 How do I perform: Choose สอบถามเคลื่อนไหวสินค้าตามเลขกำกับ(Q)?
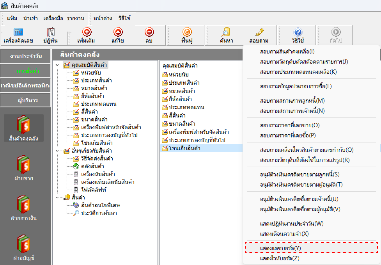(311, 150)
